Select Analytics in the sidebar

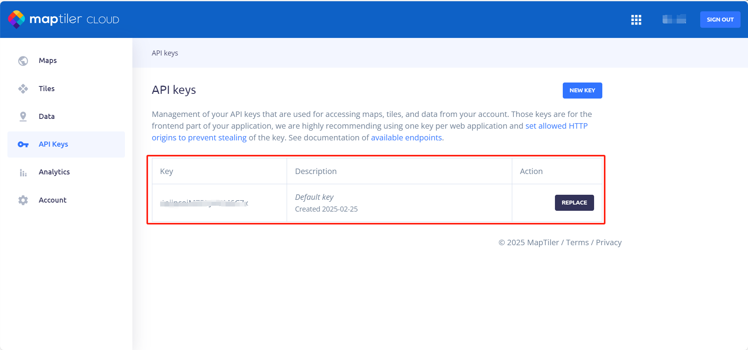[x=54, y=172]
